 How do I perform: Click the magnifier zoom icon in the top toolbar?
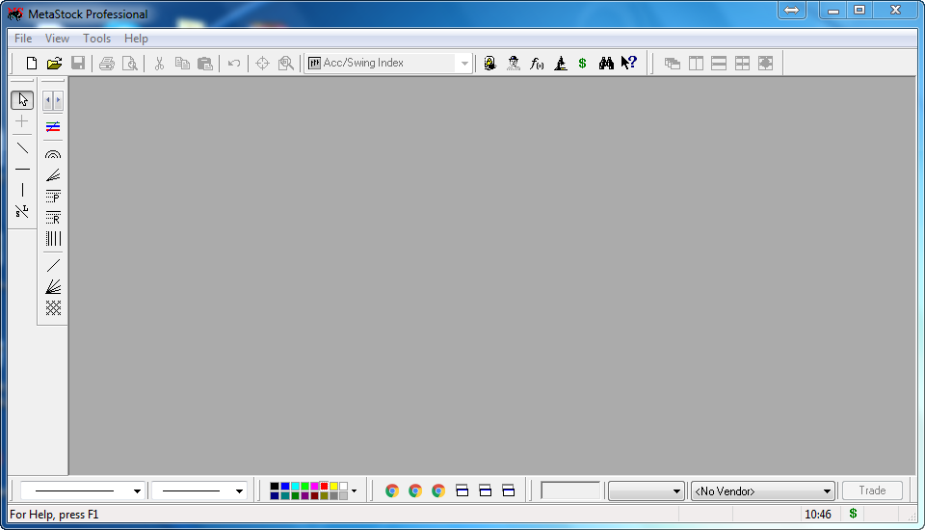click(x=286, y=64)
